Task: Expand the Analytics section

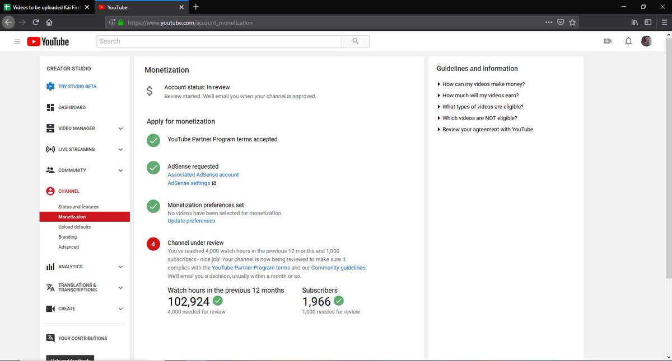Action: pos(120,267)
